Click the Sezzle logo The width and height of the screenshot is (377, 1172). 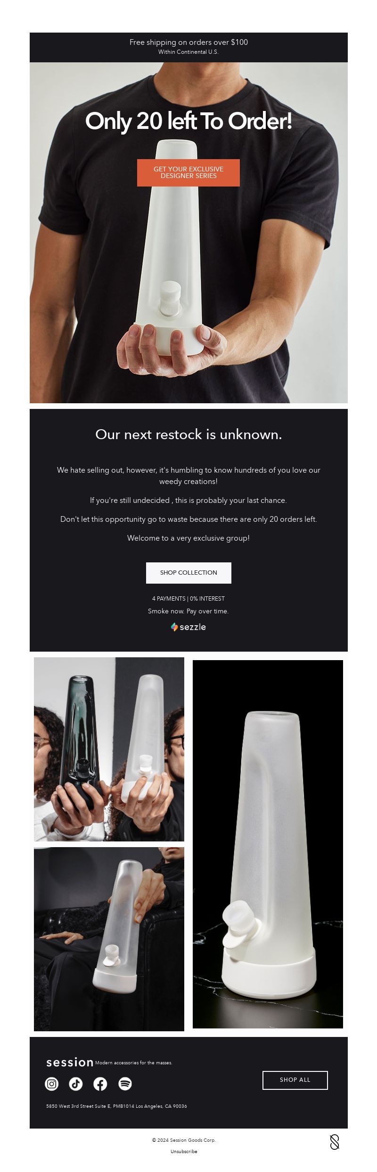(x=188, y=627)
